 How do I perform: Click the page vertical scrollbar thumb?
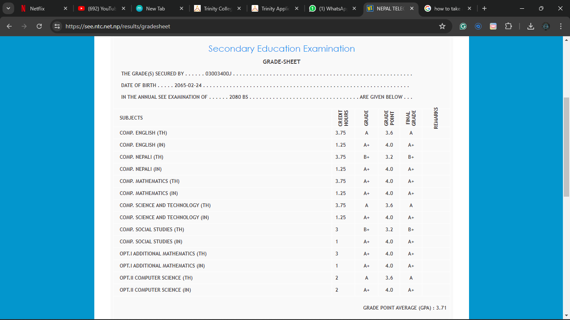click(566, 146)
